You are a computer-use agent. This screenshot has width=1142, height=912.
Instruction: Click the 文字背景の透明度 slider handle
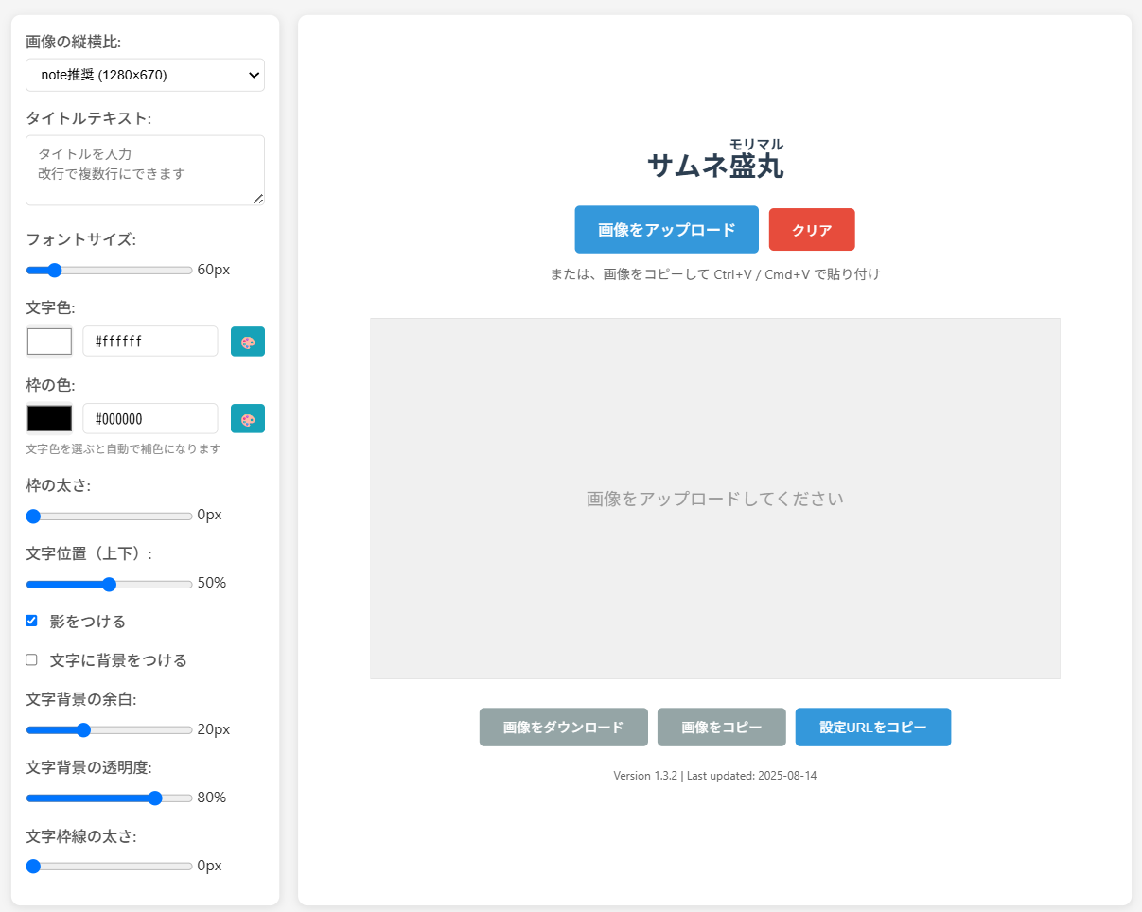tap(156, 798)
